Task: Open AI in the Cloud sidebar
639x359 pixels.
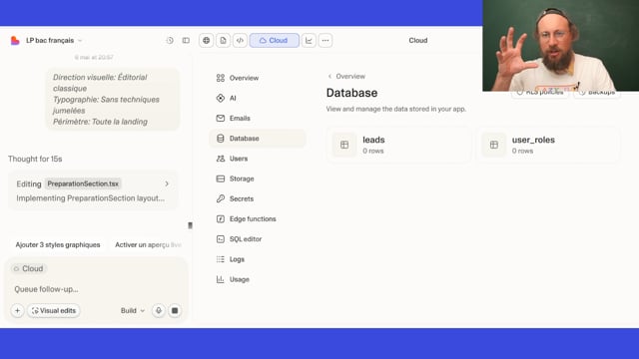Action: point(258,98)
